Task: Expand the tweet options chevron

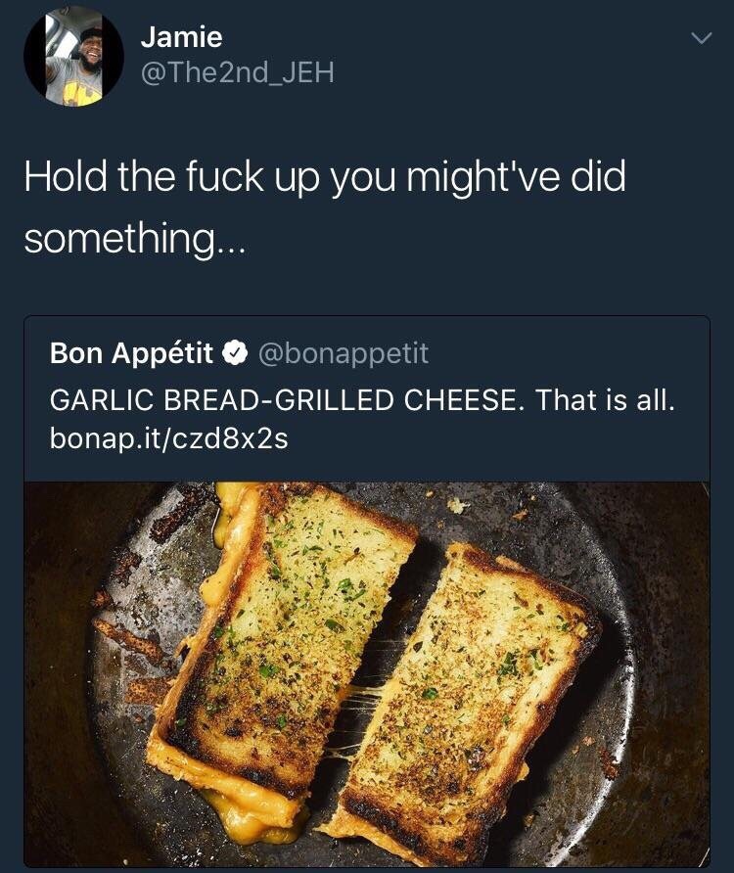Action: [701, 38]
